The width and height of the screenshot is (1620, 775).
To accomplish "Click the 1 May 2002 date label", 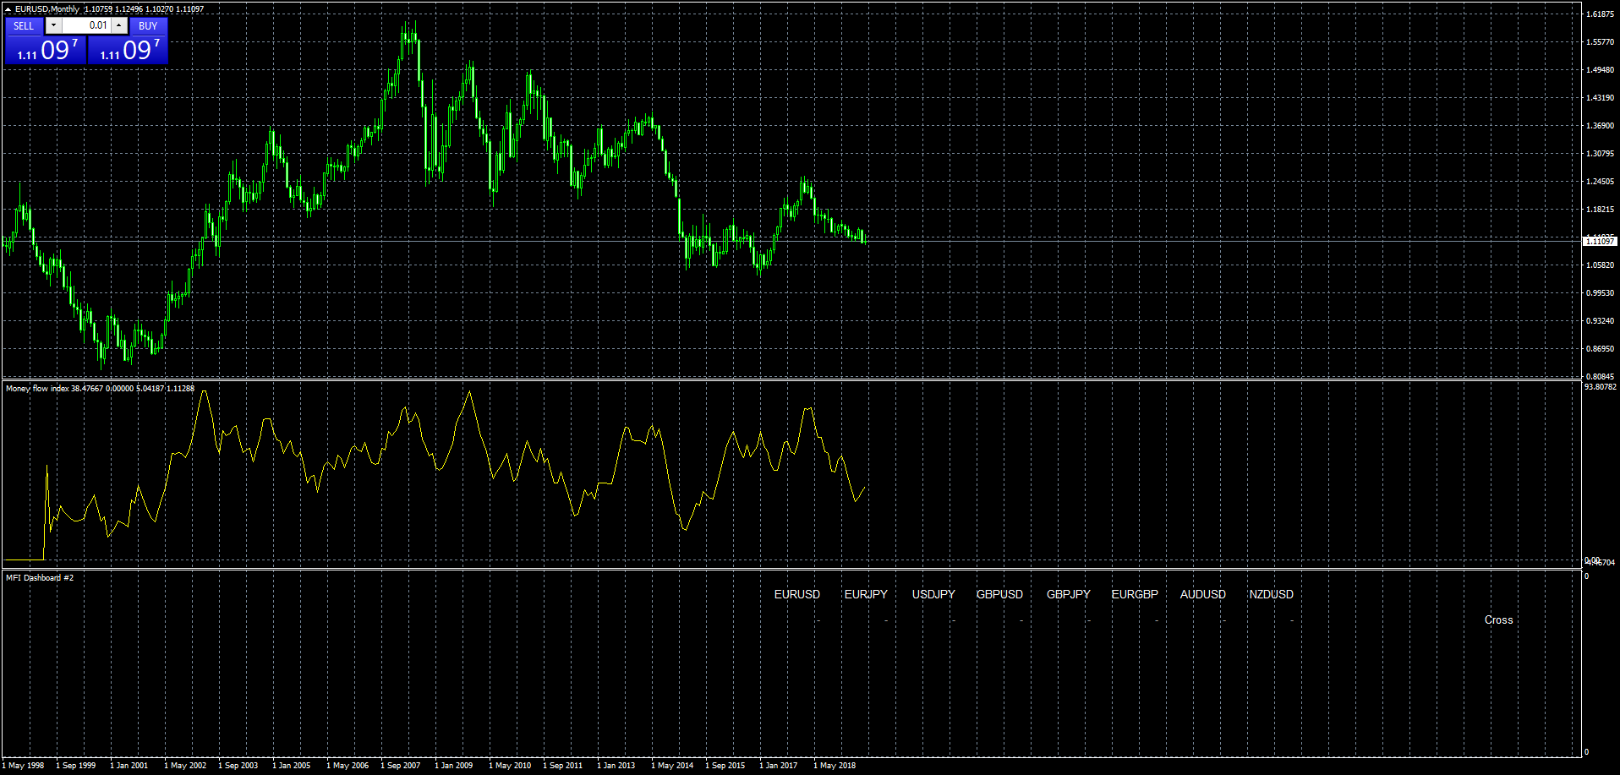I will 185,766.
